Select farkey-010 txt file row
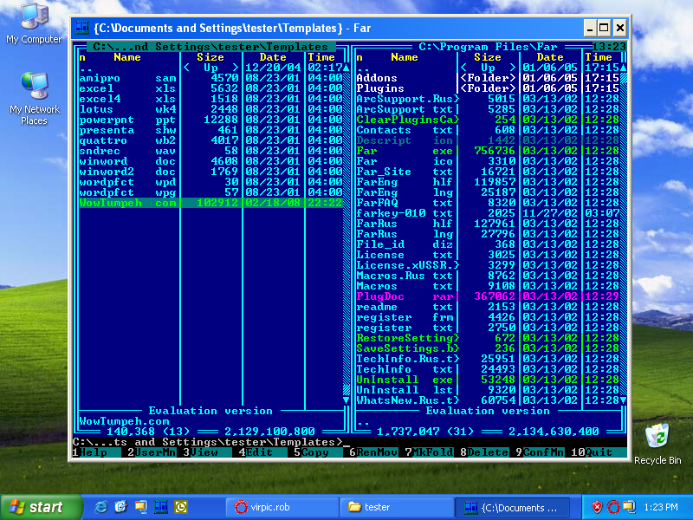693x520 pixels. [x=488, y=213]
